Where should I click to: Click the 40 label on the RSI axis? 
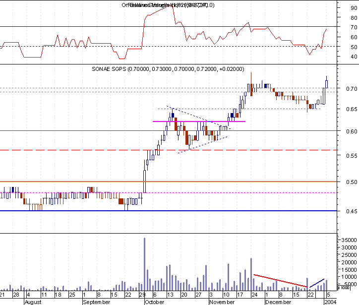tap(354, 57)
